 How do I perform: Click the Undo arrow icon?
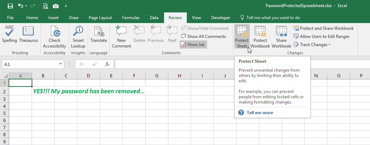[21, 6]
